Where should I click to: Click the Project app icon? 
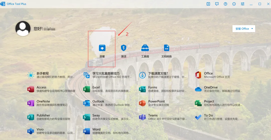(x=198, y=103)
